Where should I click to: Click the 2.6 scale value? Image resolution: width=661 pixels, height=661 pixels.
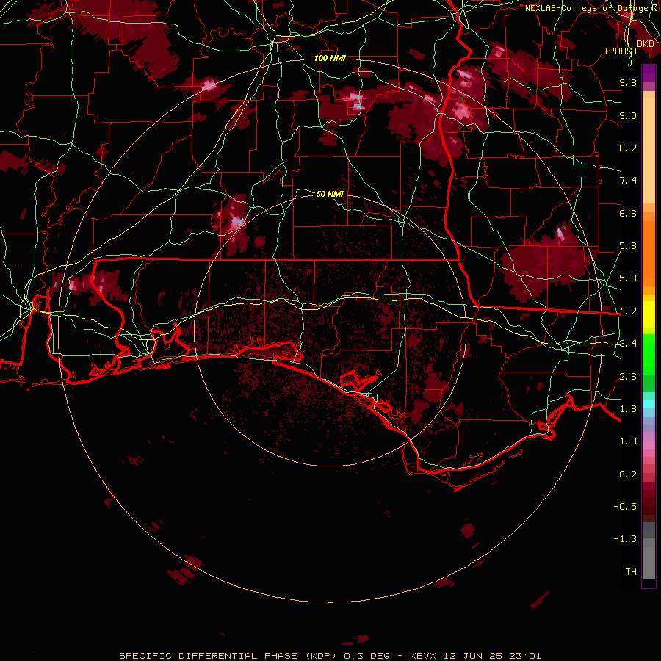coord(628,377)
